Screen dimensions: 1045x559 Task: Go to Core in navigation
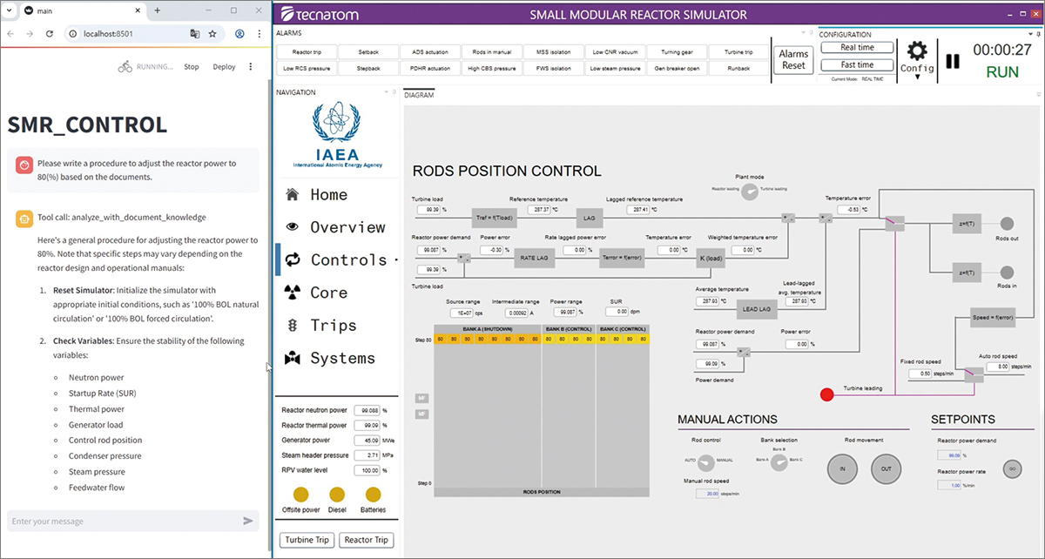click(328, 293)
